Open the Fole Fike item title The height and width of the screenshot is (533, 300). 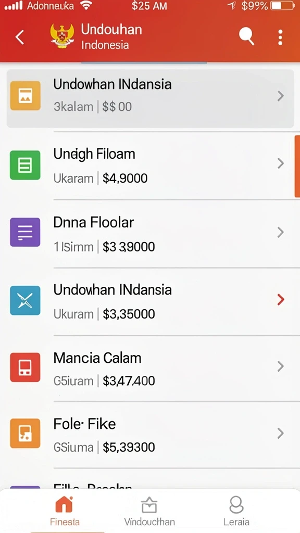(x=85, y=424)
